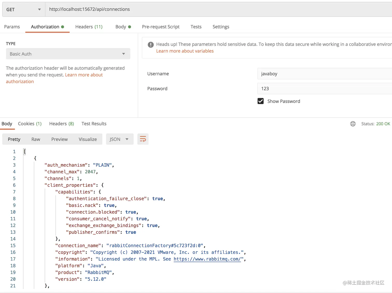The image size is (392, 293).
Task: Click the "client_properties" key
Action: [70, 185]
